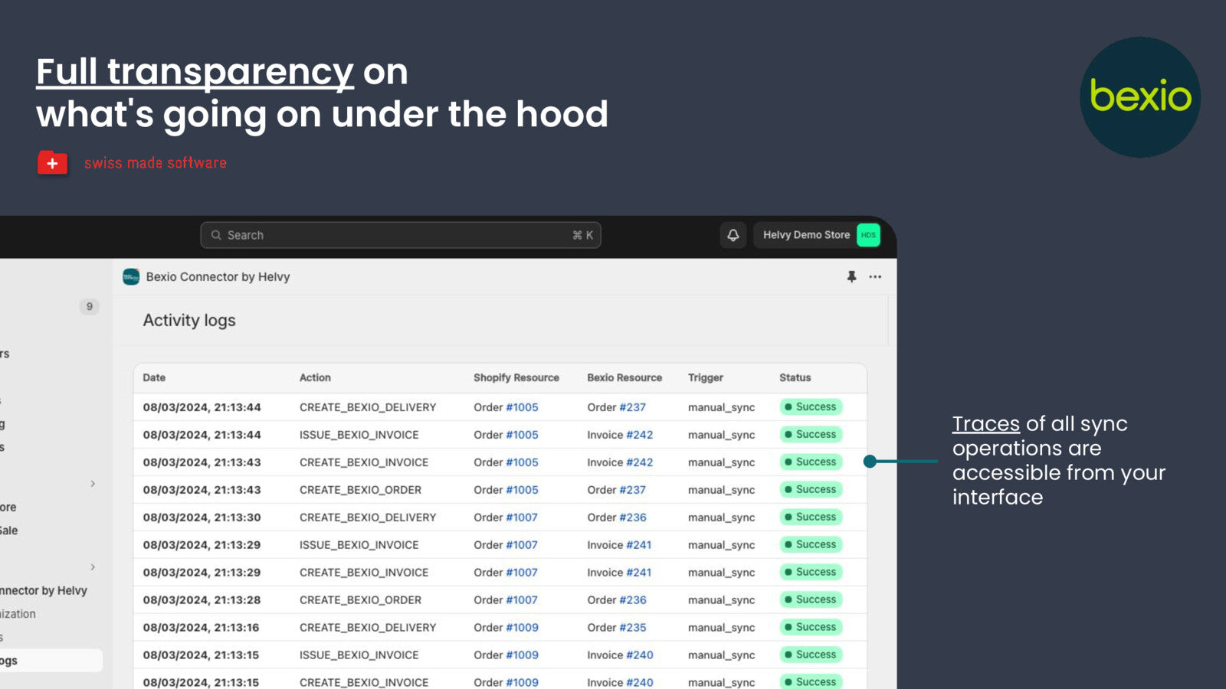Click the Action column header
This screenshot has width=1226, height=689.
tap(315, 377)
